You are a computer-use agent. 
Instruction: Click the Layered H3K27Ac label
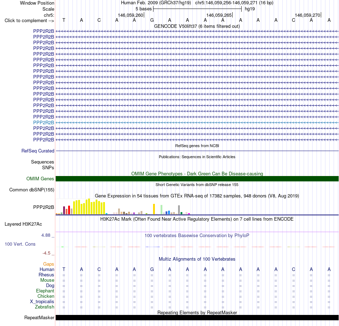click(x=23, y=224)
